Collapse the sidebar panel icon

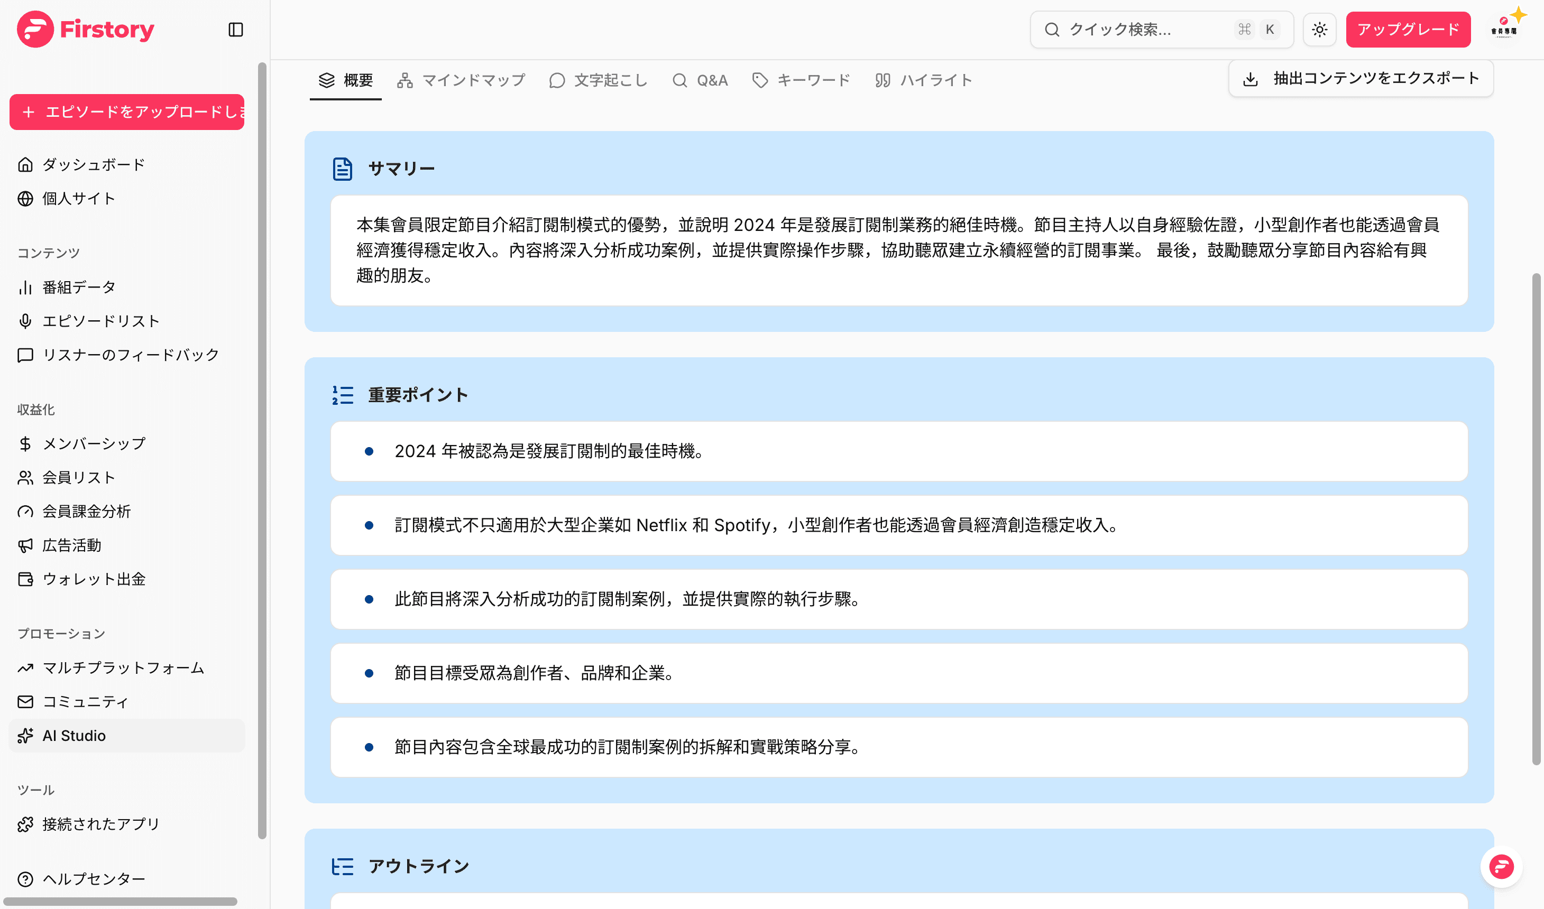click(236, 30)
